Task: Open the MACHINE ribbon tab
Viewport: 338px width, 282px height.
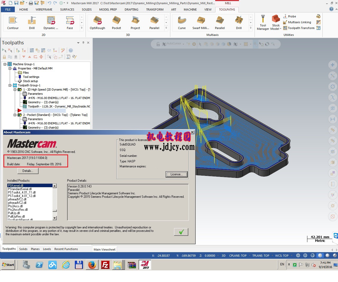Action: click(190, 10)
